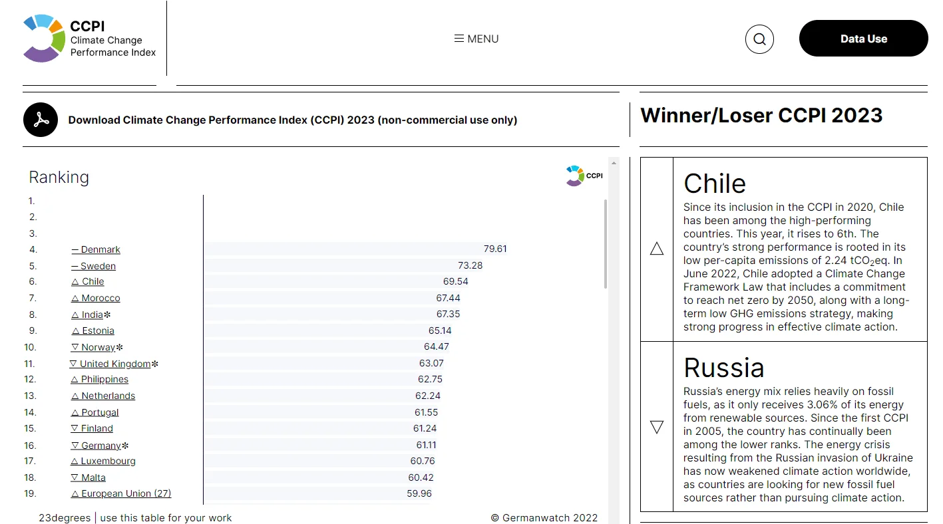Image resolution: width=943 pixels, height=524 pixels.
Task: Click the CCPI logo in the header
Action: (90, 39)
